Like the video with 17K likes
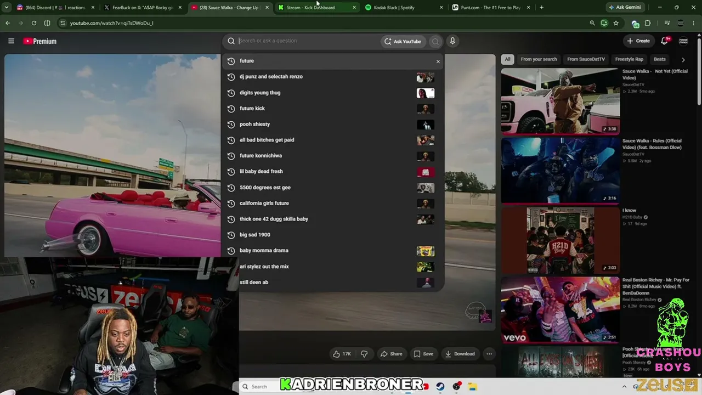Viewport: 702px width, 395px height. coord(342,354)
